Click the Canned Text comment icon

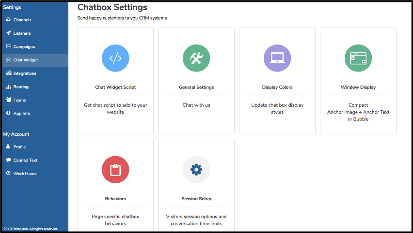click(x=8, y=160)
